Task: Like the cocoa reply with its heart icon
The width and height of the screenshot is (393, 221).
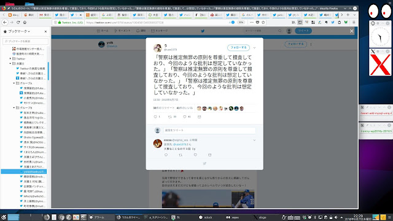Action: click(x=195, y=155)
